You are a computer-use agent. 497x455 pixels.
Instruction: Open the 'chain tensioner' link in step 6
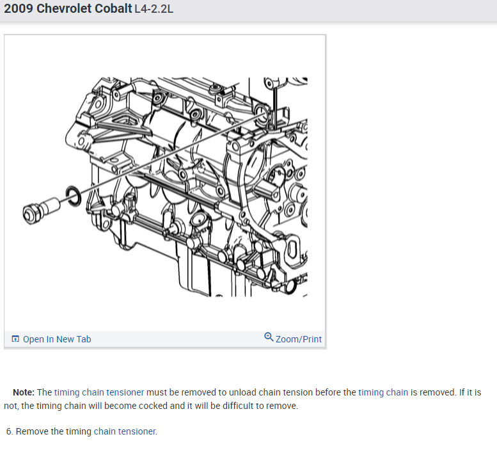(x=125, y=431)
